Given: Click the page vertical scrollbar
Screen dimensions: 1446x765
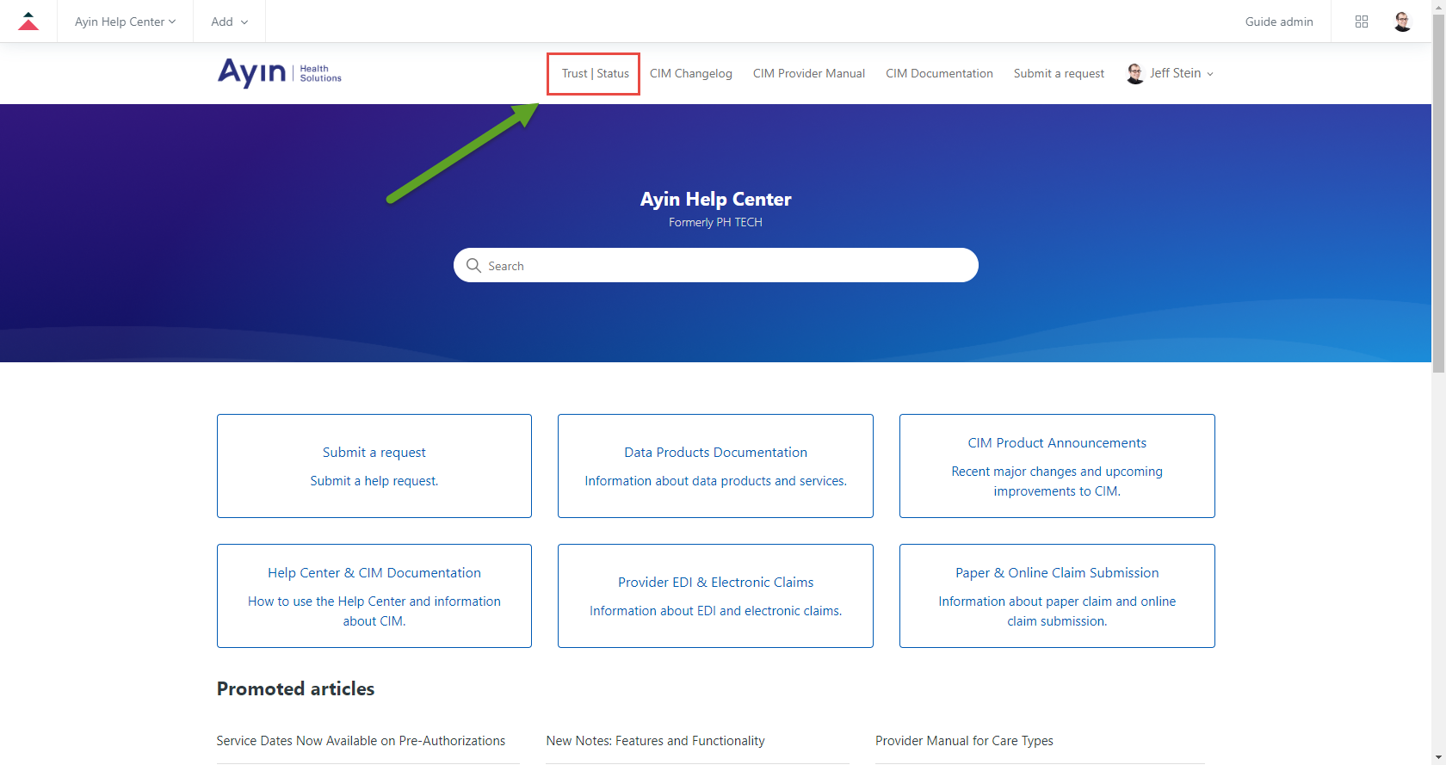Looking at the screenshot, I should 1438,194.
